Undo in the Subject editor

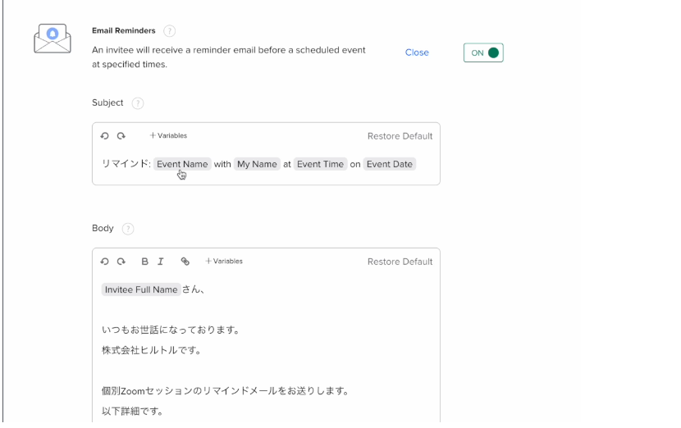click(104, 136)
